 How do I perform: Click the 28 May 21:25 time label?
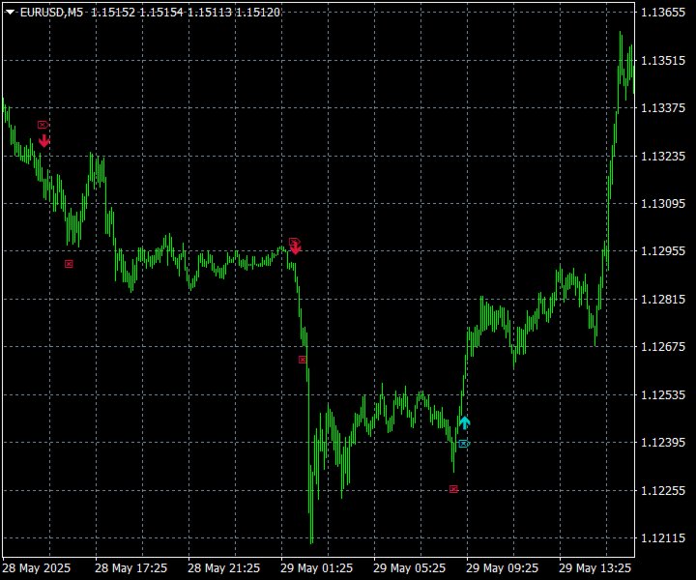pyautogui.click(x=223, y=568)
